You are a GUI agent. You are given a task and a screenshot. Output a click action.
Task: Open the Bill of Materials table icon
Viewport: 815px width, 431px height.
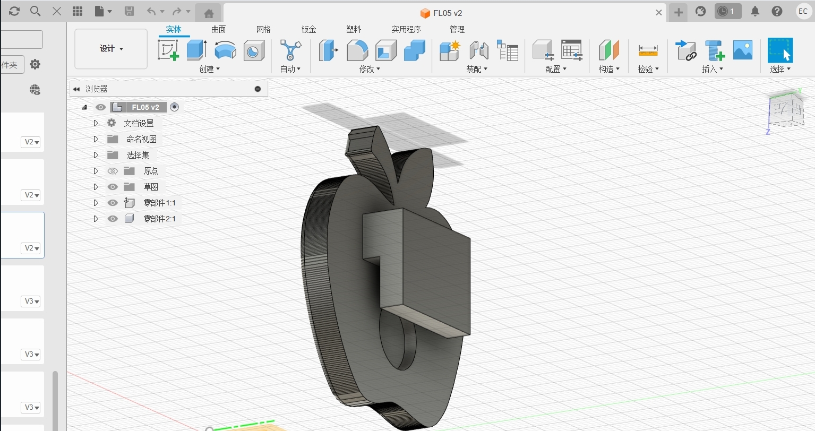click(508, 50)
